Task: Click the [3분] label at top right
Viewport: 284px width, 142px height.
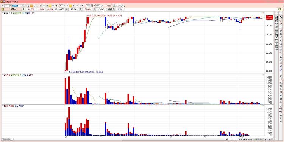Action: pyautogui.click(x=280, y=9)
